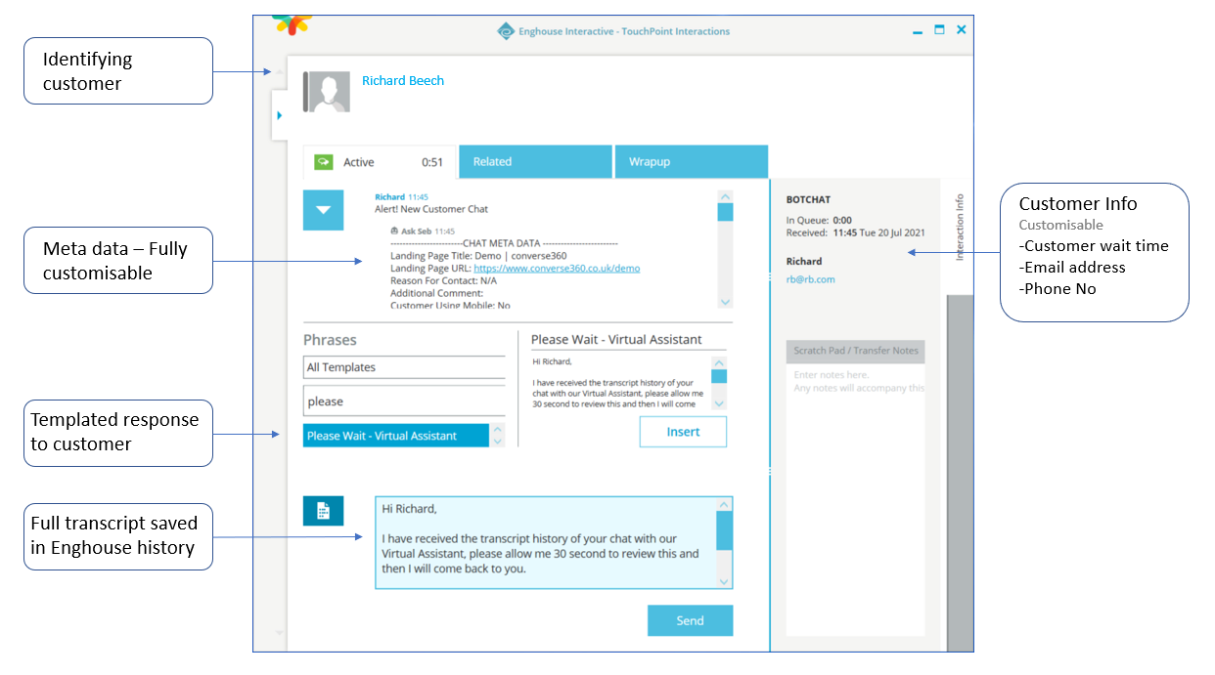This screenshot has width=1215, height=675.
Task: Click the Richard Beech contact avatar
Action: tap(327, 92)
